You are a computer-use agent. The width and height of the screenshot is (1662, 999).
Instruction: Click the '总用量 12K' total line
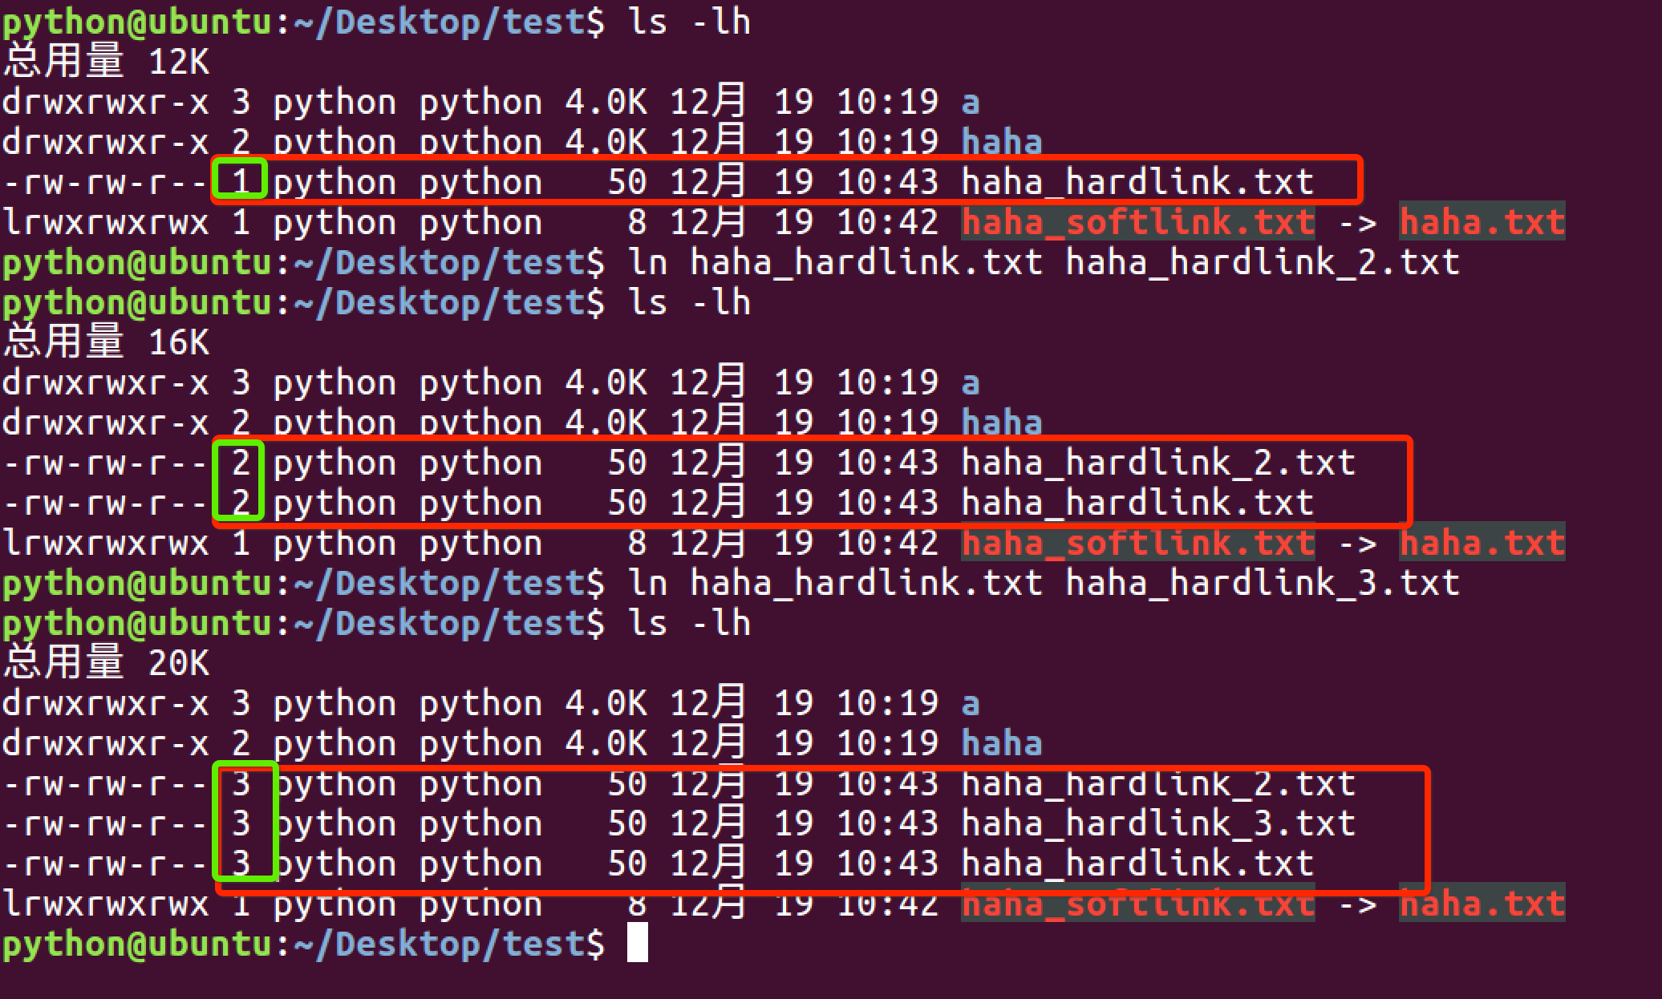[x=106, y=62]
